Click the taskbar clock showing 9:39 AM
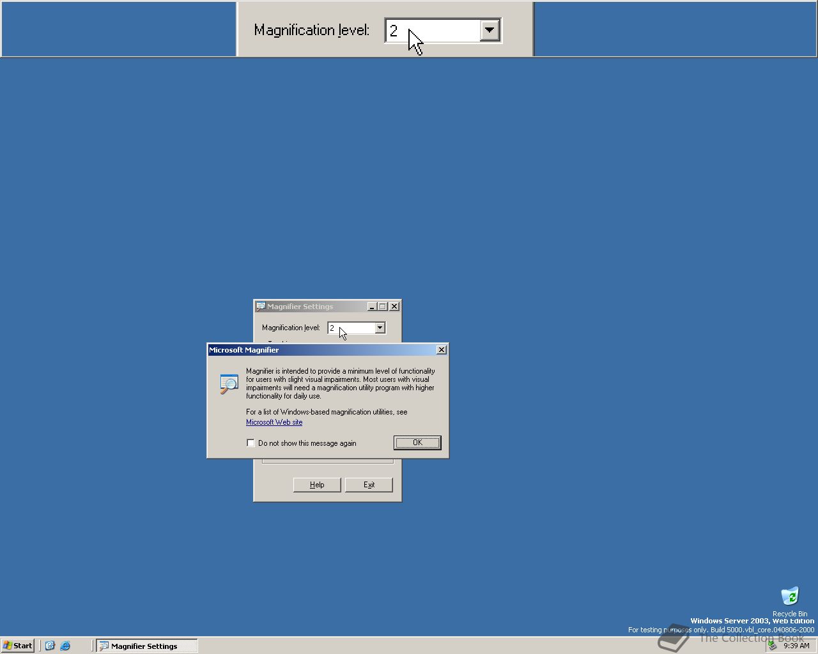818x654 pixels. (796, 646)
